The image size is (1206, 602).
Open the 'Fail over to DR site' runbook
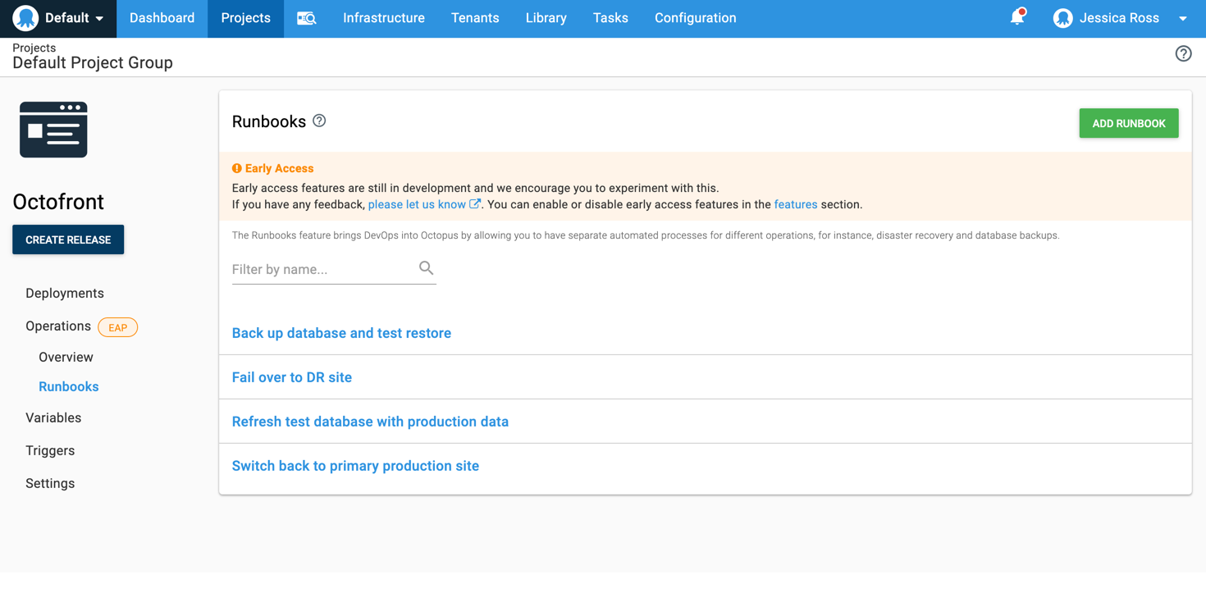291,376
